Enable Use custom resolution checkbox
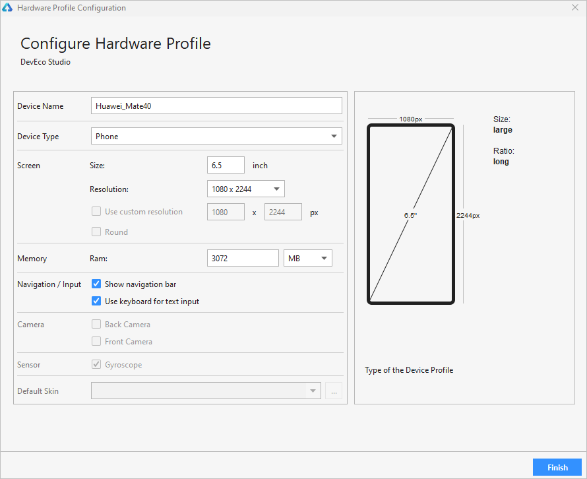This screenshot has height=479, width=587. 96,212
